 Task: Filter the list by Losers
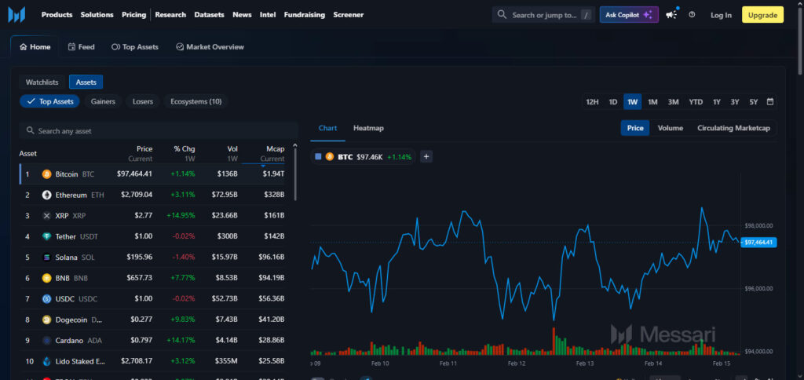143,101
